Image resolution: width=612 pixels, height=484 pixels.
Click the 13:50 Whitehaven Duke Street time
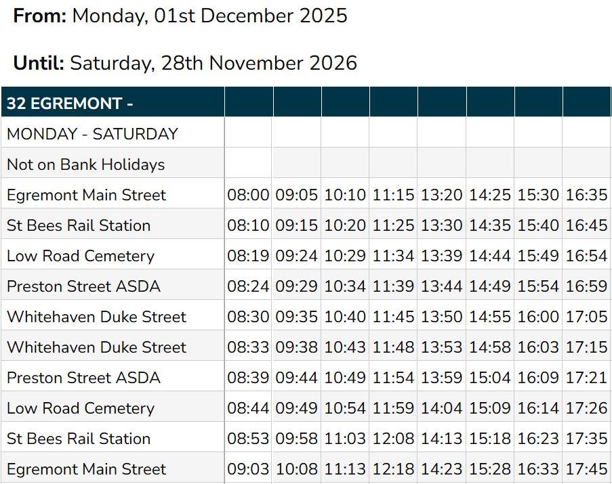[441, 317]
